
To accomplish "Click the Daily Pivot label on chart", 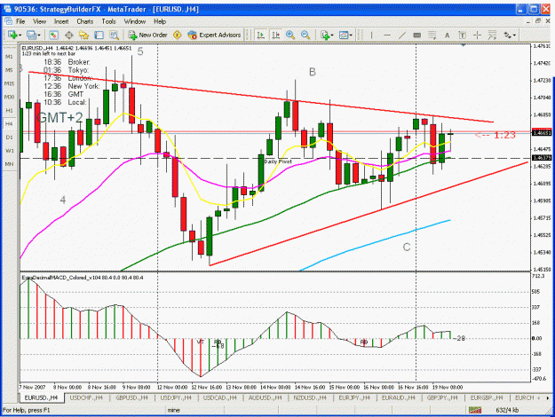I will (x=278, y=161).
